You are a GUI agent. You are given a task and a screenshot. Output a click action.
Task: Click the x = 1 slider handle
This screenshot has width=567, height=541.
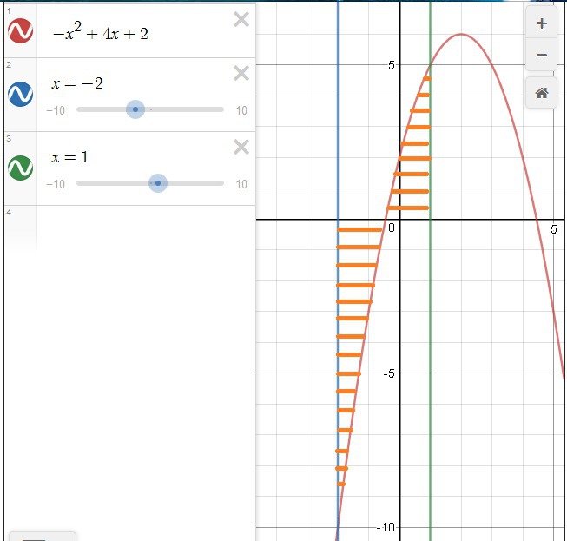point(158,183)
